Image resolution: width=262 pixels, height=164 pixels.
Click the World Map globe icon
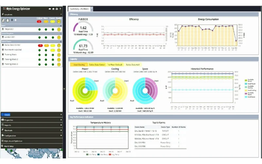(2, 146)
